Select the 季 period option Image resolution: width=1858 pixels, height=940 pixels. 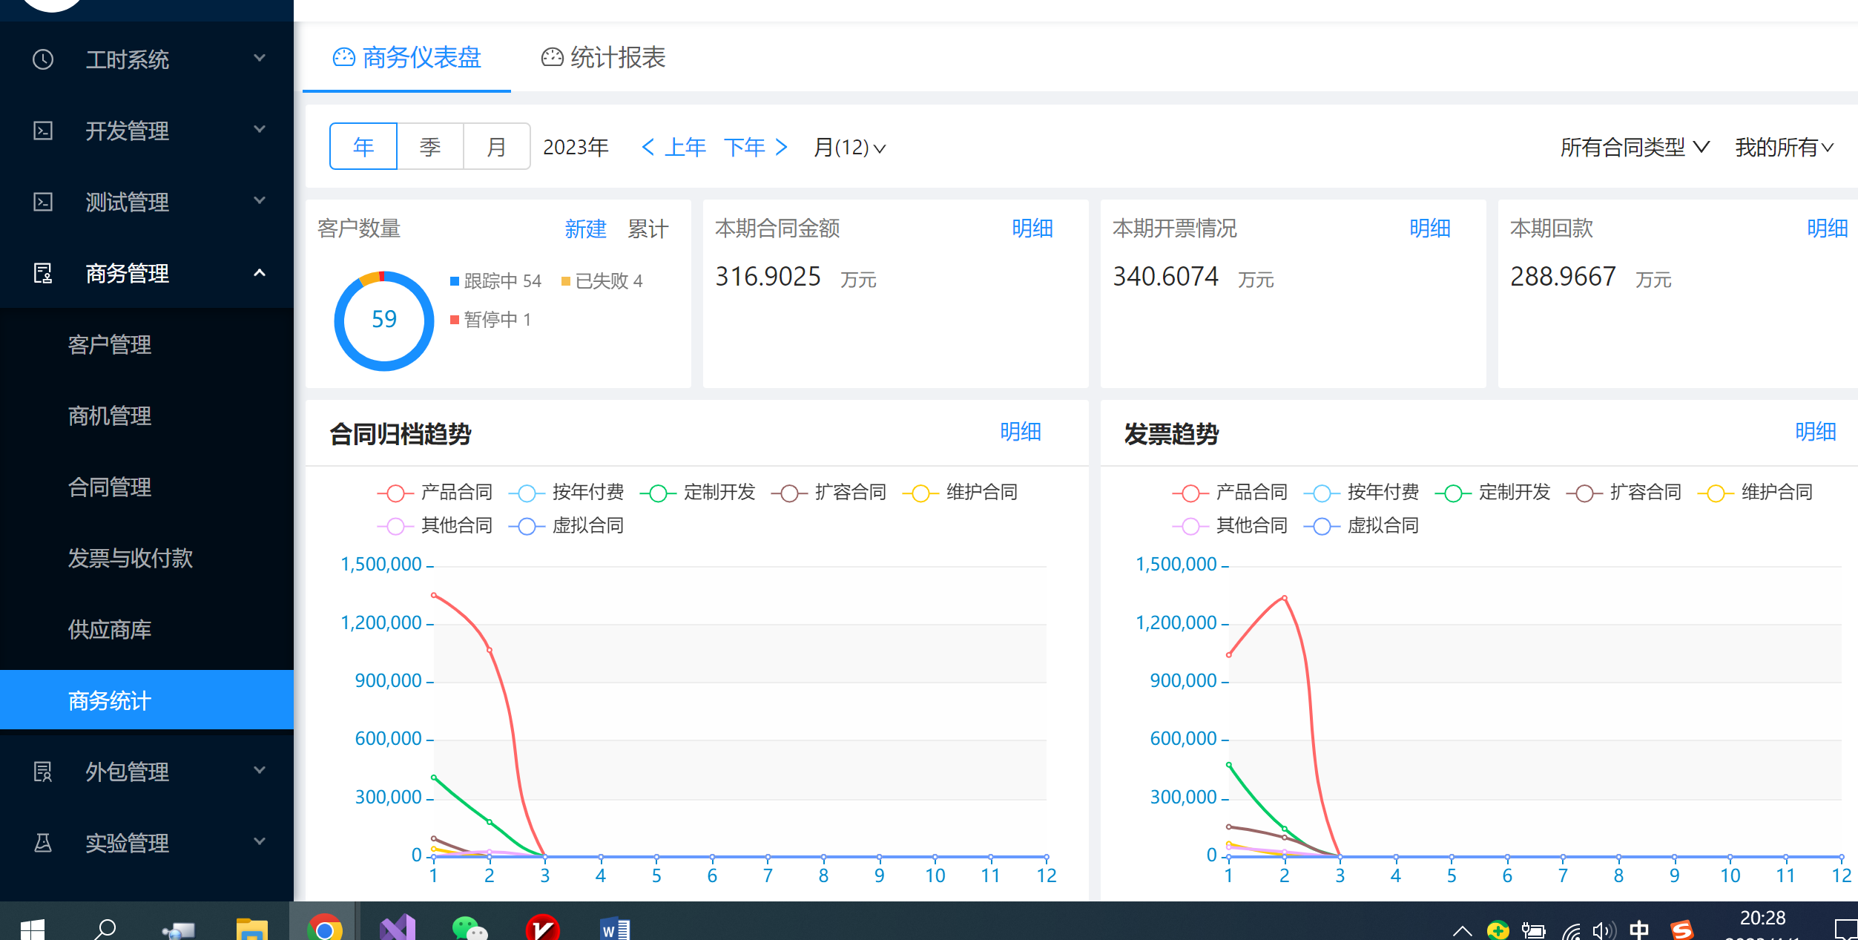(430, 147)
